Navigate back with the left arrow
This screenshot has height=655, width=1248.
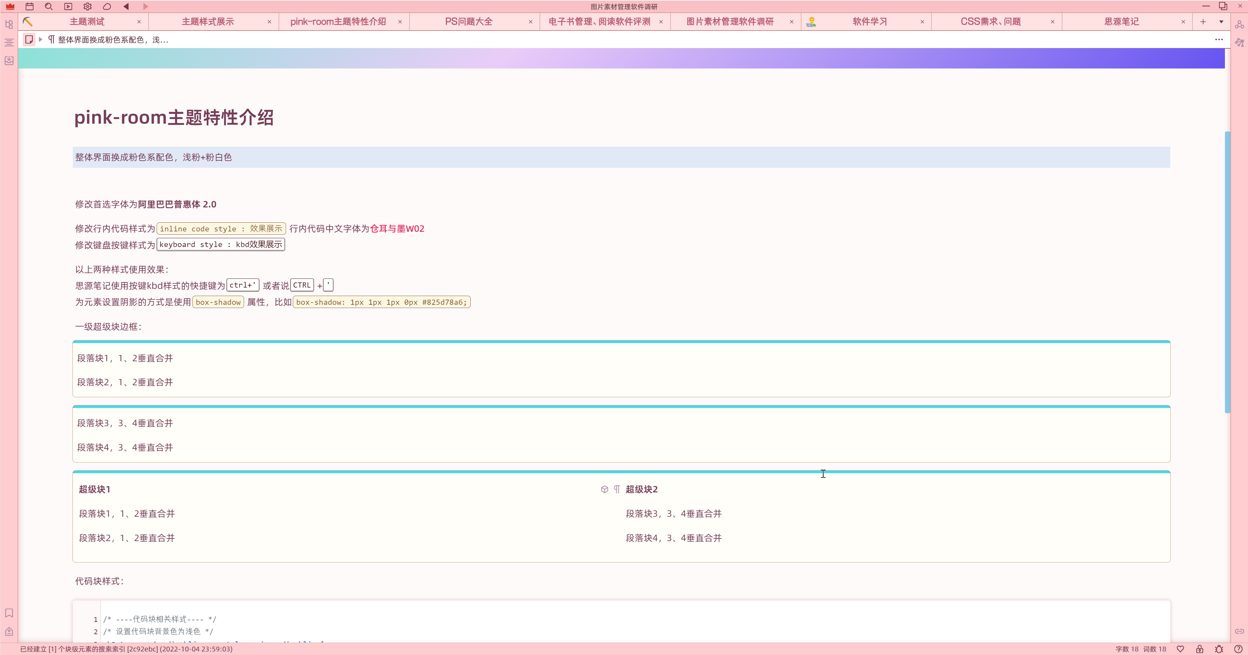coord(126,6)
